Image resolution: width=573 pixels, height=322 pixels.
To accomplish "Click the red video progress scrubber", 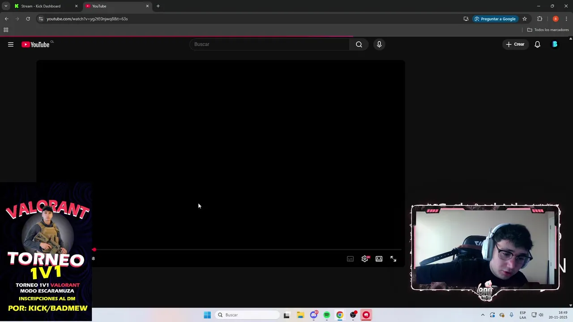I will (x=94, y=250).
